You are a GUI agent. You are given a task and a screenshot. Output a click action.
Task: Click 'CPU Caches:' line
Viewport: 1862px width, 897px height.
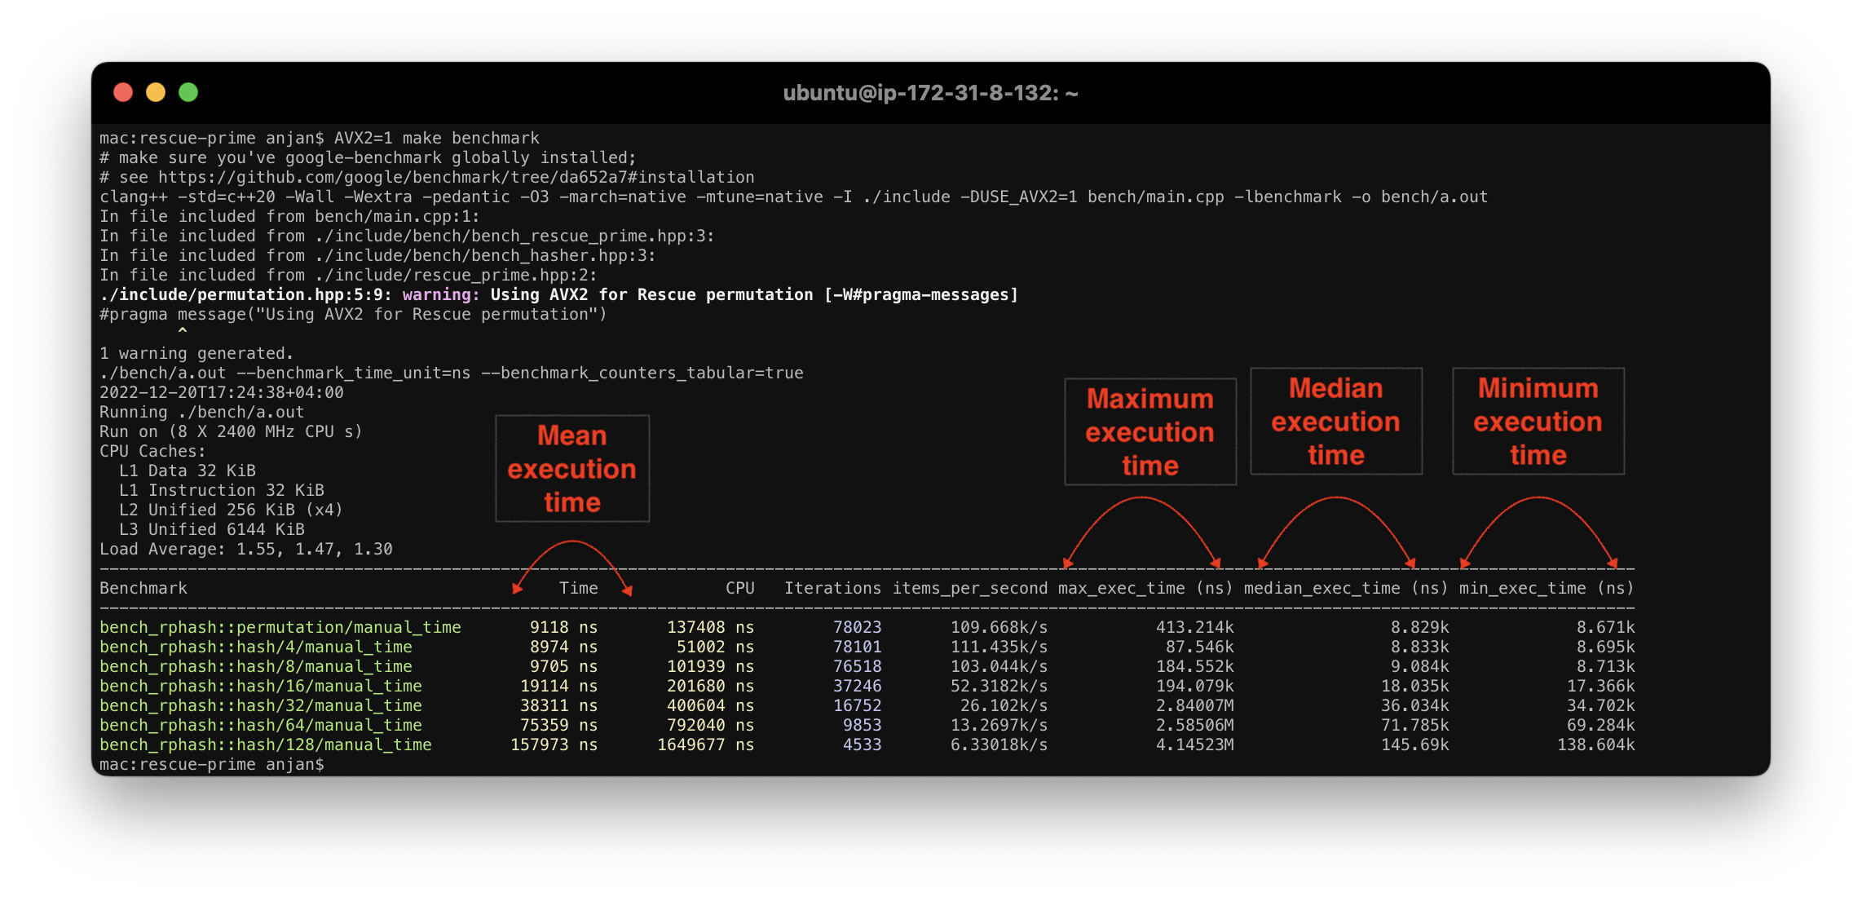(152, 451)
